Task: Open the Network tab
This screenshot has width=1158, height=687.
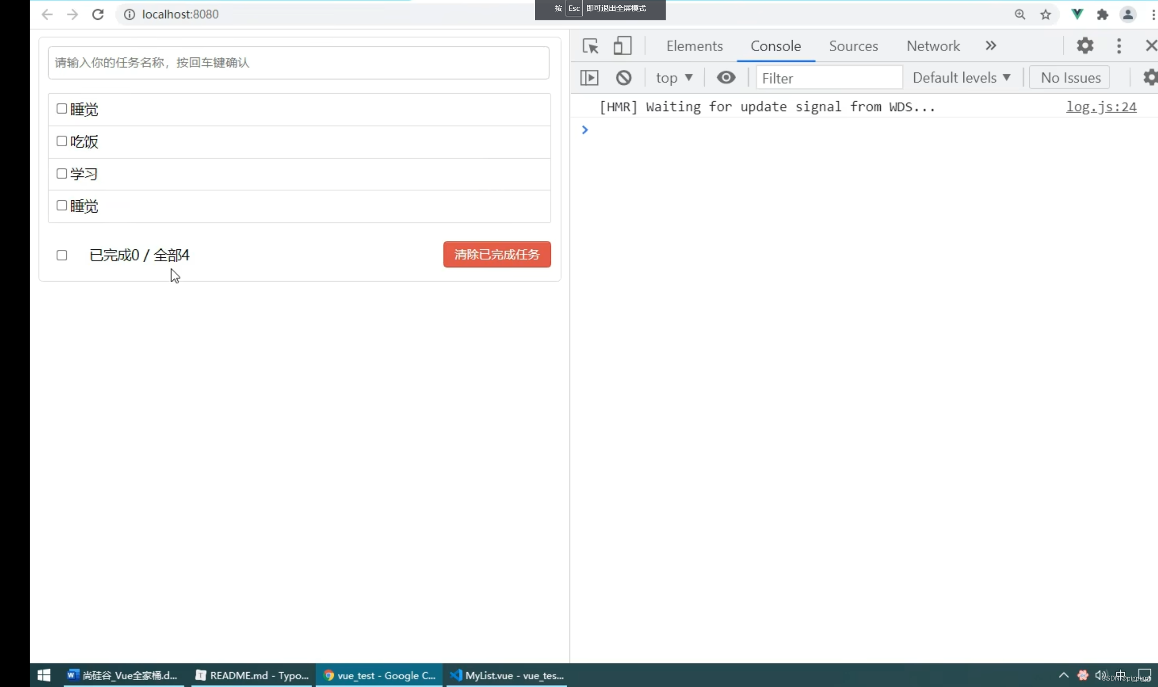Action: click(933, 46)
